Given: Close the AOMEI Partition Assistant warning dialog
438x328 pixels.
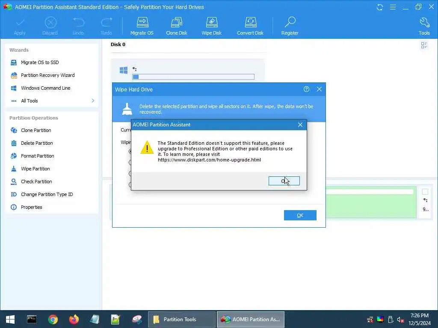Looking at the screenshot, I should (x=300, y=125).
